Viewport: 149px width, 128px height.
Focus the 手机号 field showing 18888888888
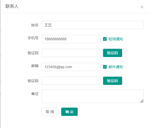pyautogui.click(x=71, y=39)
